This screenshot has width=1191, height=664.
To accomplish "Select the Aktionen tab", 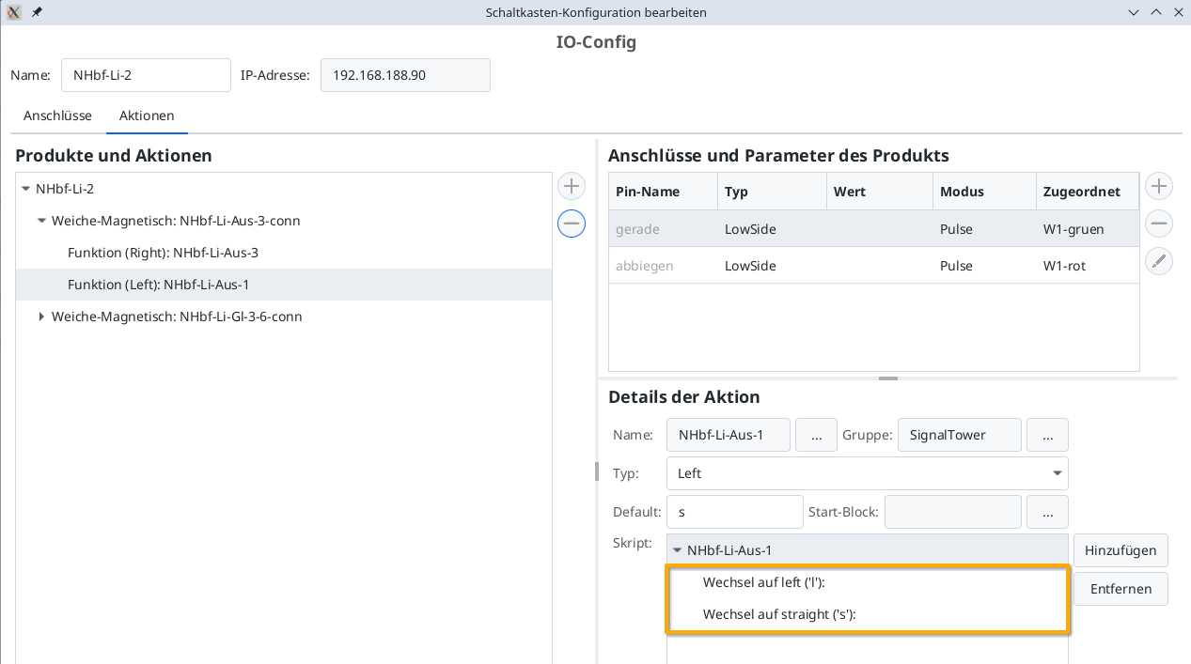I will [147, 116].
